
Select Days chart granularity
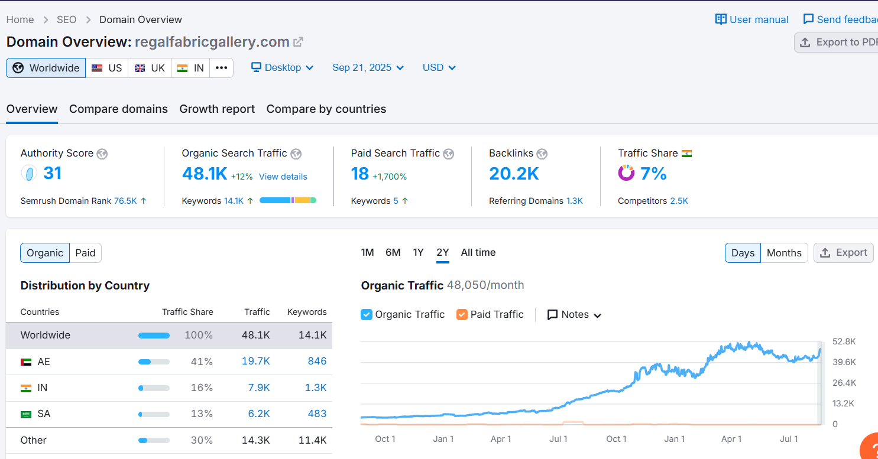point(743,253)
